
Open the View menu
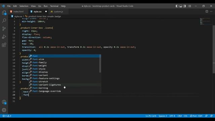point(33,6)
